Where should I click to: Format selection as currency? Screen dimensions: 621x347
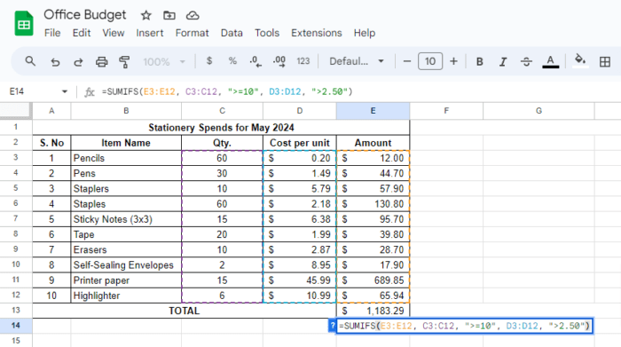209,61
